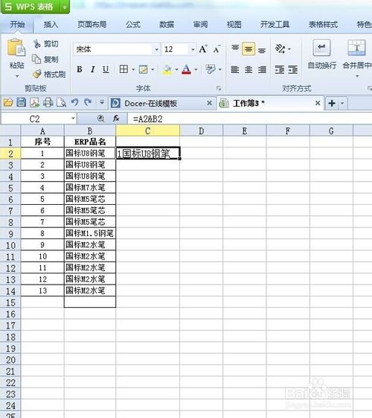Screen dimensions: 372x418
Task: Click the Open folder icon
Action: 8,103
